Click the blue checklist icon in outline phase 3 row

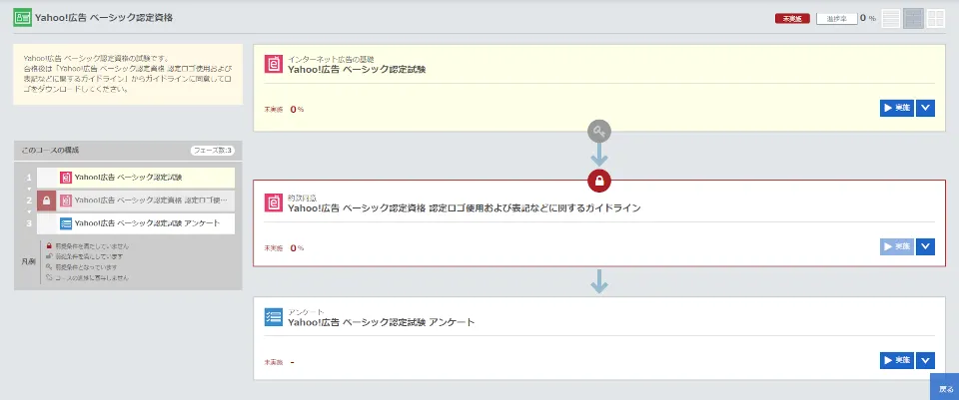tap(66, 222)
